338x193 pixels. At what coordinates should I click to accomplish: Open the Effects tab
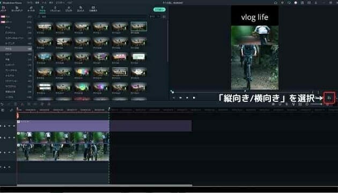pos(69,9)
